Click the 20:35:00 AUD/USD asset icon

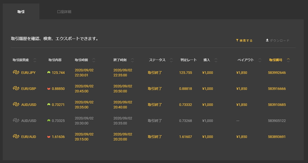click(16, 105)
